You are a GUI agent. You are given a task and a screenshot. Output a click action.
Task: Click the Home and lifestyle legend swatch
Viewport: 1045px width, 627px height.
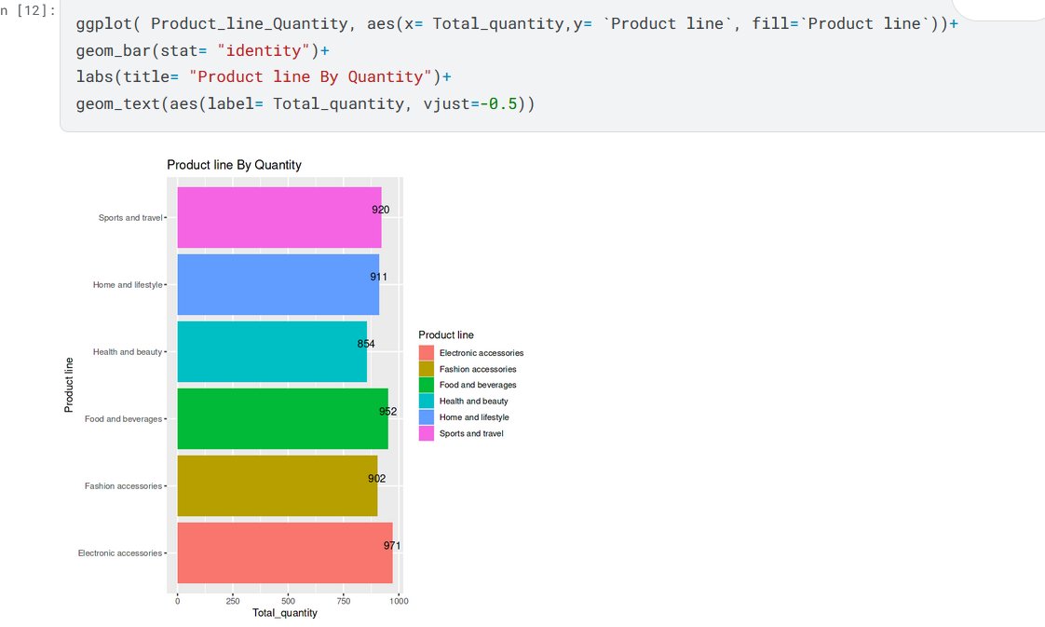[427, 417]
